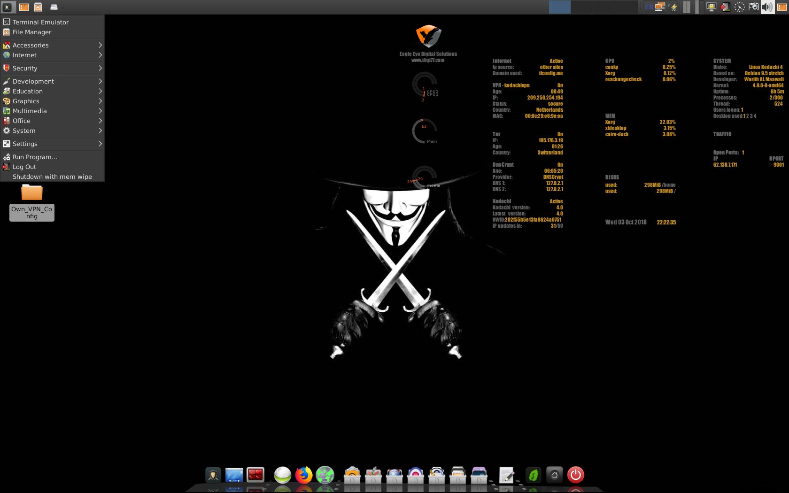Open the text editor notepad dock icon
The image size is (789, 493).
click(x=506, y=475)
